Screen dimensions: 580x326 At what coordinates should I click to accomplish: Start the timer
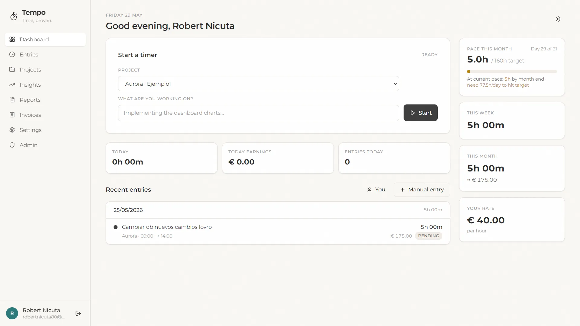pyautogui.click(x=420, y=113)
